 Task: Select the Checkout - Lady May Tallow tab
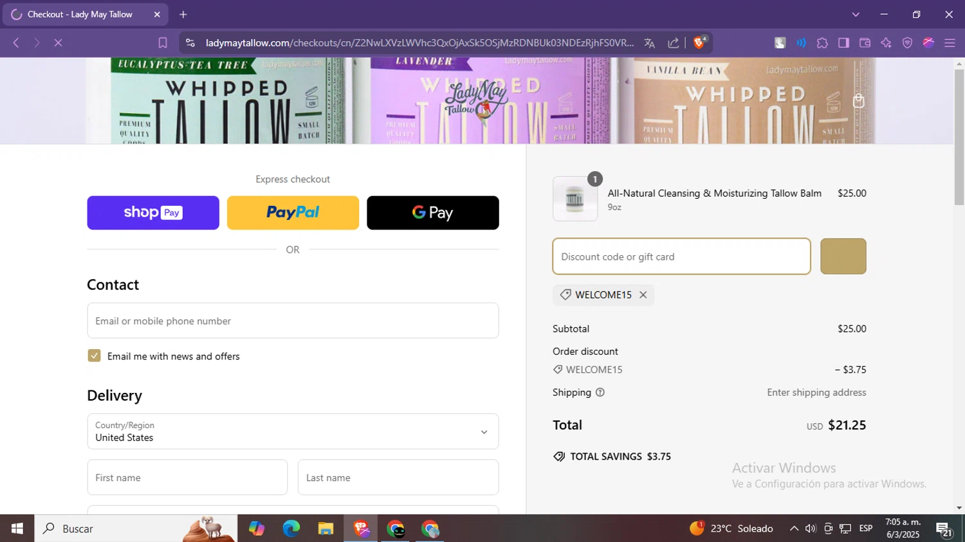(86, 14)
